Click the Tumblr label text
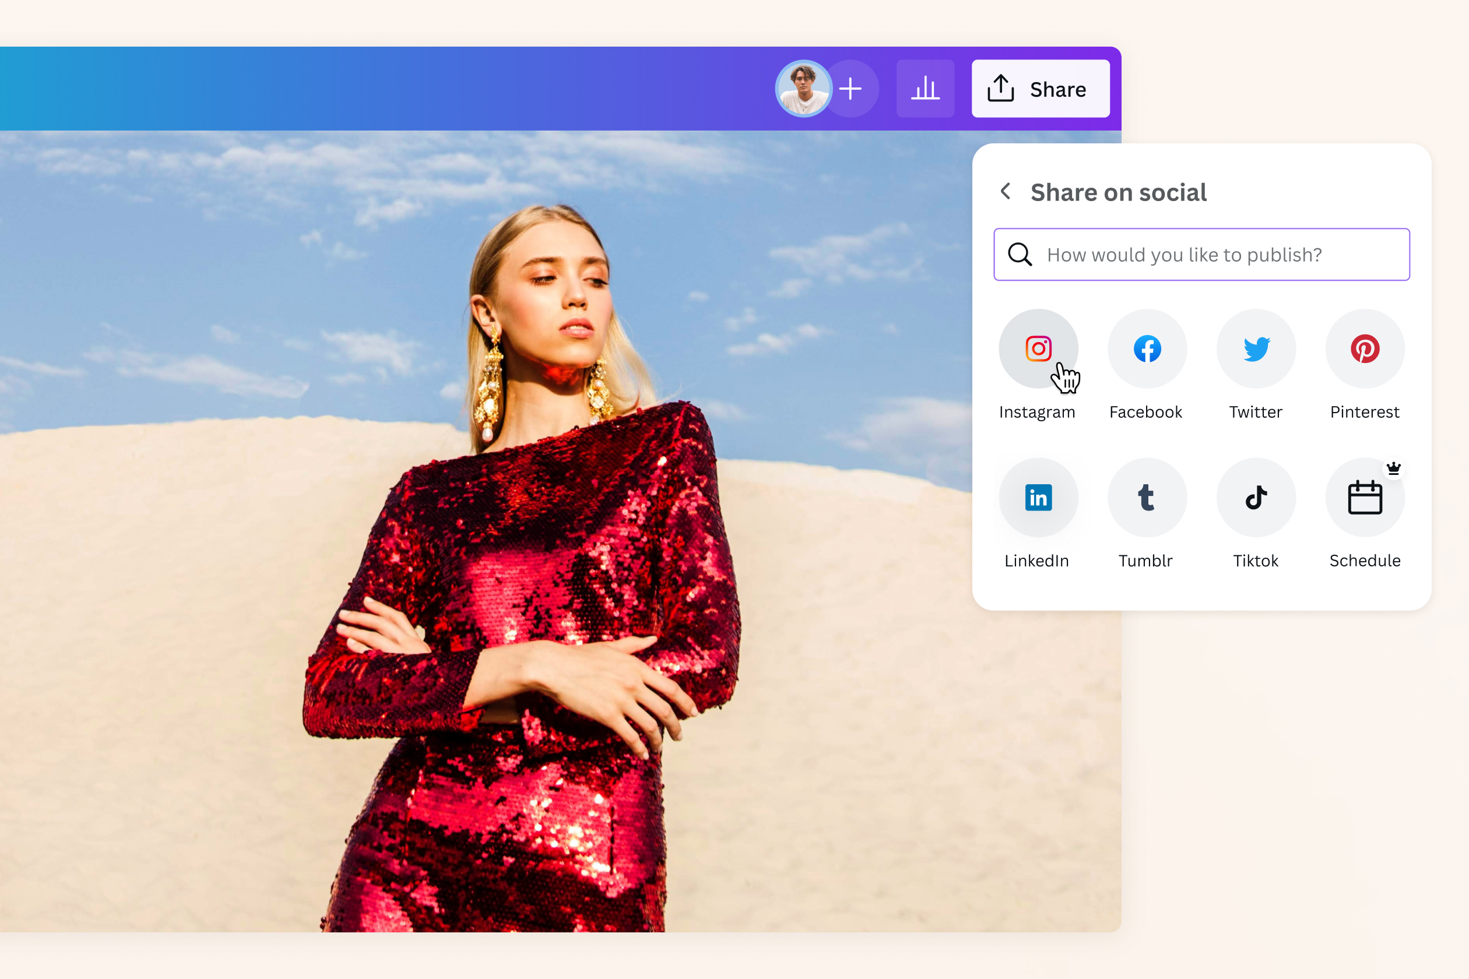 1146,560
